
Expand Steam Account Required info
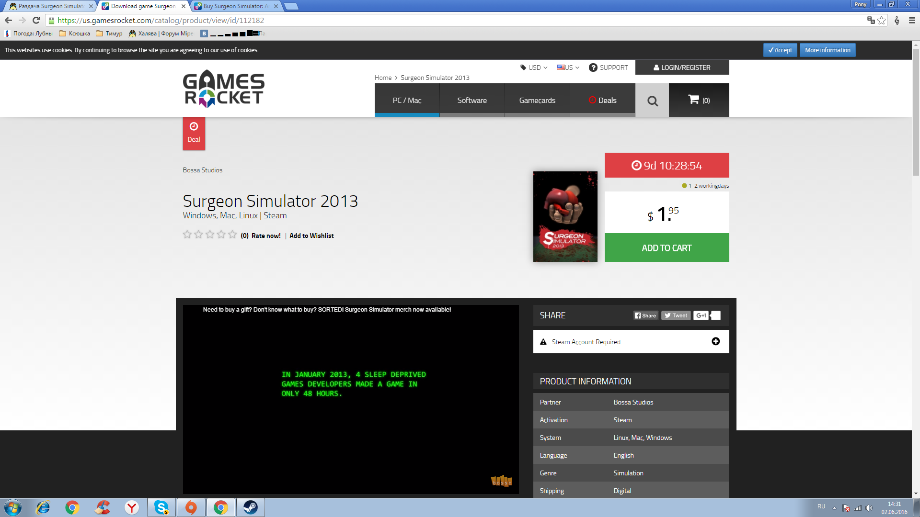[x=716, y=341]
